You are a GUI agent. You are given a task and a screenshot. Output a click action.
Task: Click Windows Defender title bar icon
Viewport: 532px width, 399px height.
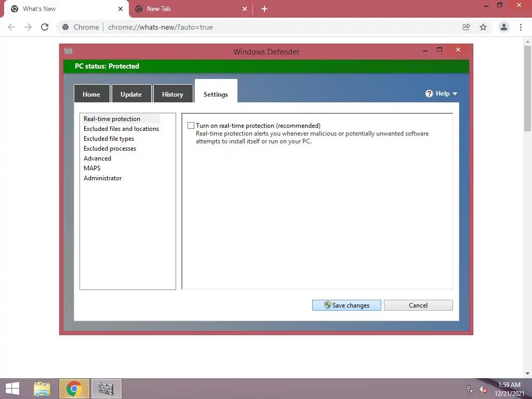[68, 51]
